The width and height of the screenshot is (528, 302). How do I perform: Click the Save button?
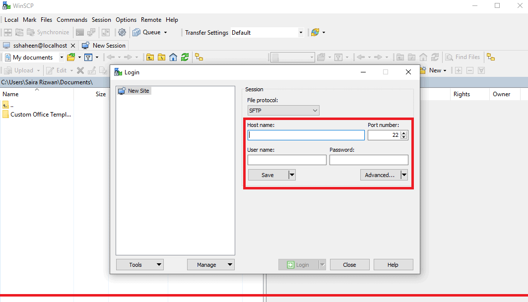pyautogui.click(x=268, y=175)
